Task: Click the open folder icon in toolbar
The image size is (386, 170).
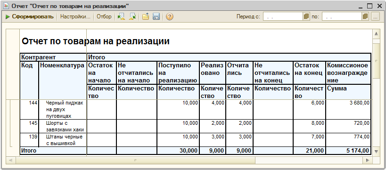Action: tap(146, 17)
